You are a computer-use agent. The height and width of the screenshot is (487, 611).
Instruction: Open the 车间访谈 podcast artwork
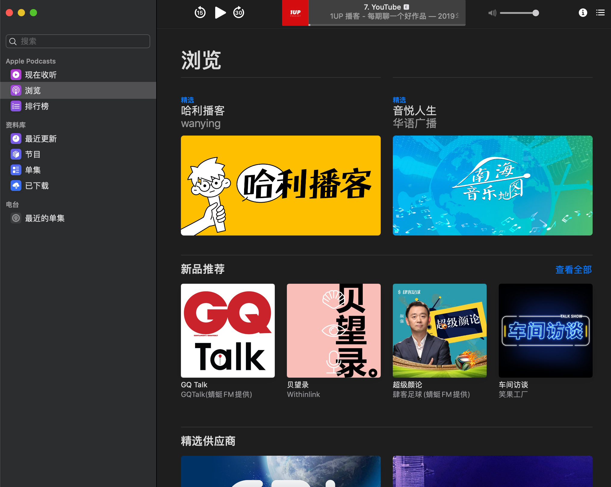545,330
